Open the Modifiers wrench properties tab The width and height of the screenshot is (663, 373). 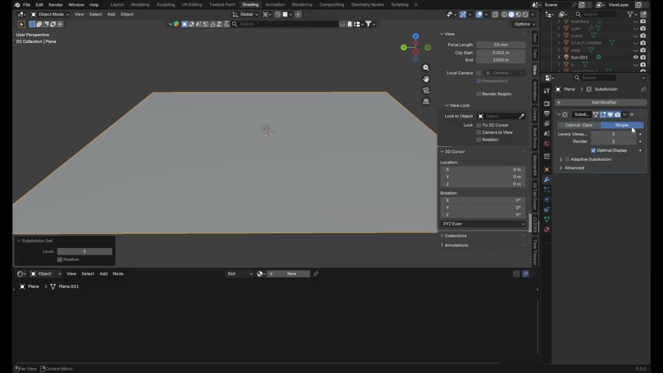(x=546, y=179)
